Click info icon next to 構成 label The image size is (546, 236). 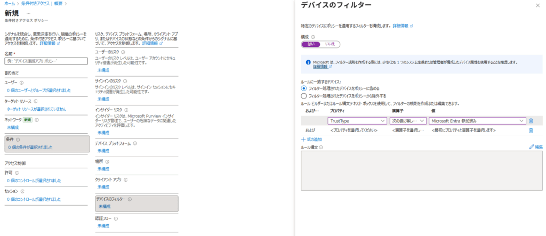313,37
